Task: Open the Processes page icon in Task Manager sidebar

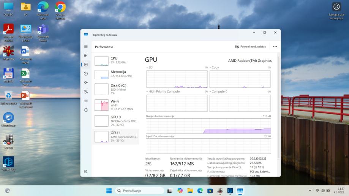Action: pos(86,55)
